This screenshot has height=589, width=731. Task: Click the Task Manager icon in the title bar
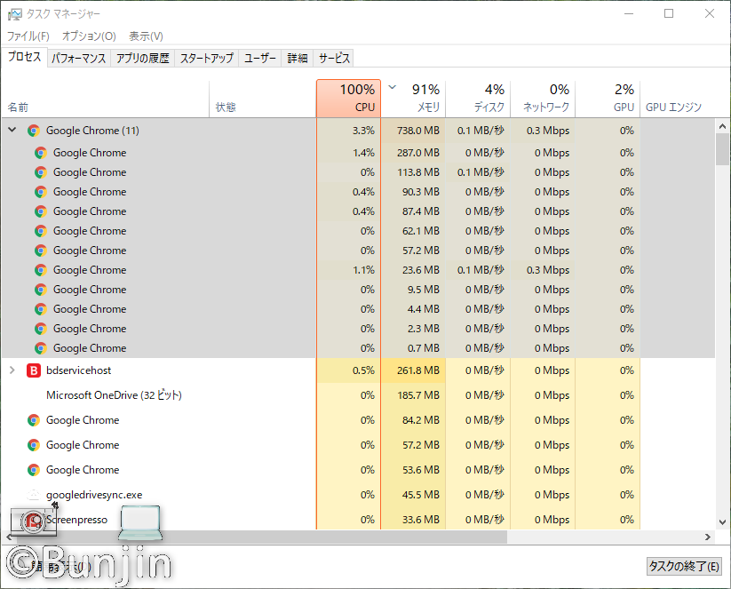pos(15,14)
